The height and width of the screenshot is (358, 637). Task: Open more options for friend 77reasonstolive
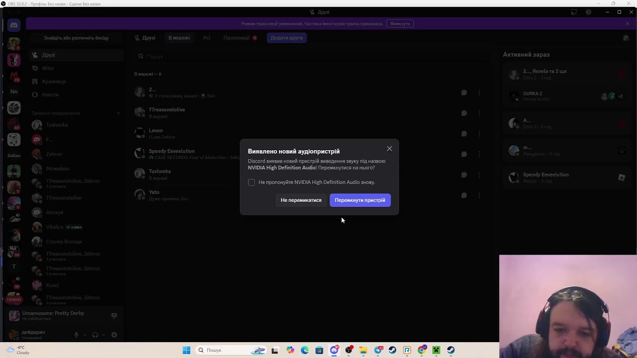479,113
